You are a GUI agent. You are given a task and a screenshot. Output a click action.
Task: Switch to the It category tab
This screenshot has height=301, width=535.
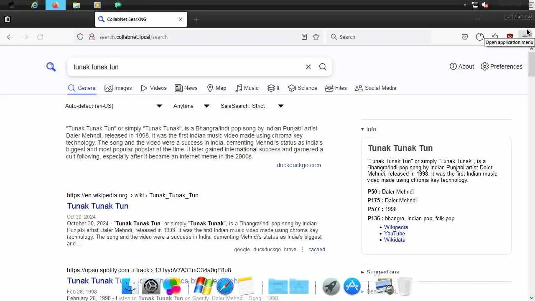pyautogui.click(x=273, y=88)
